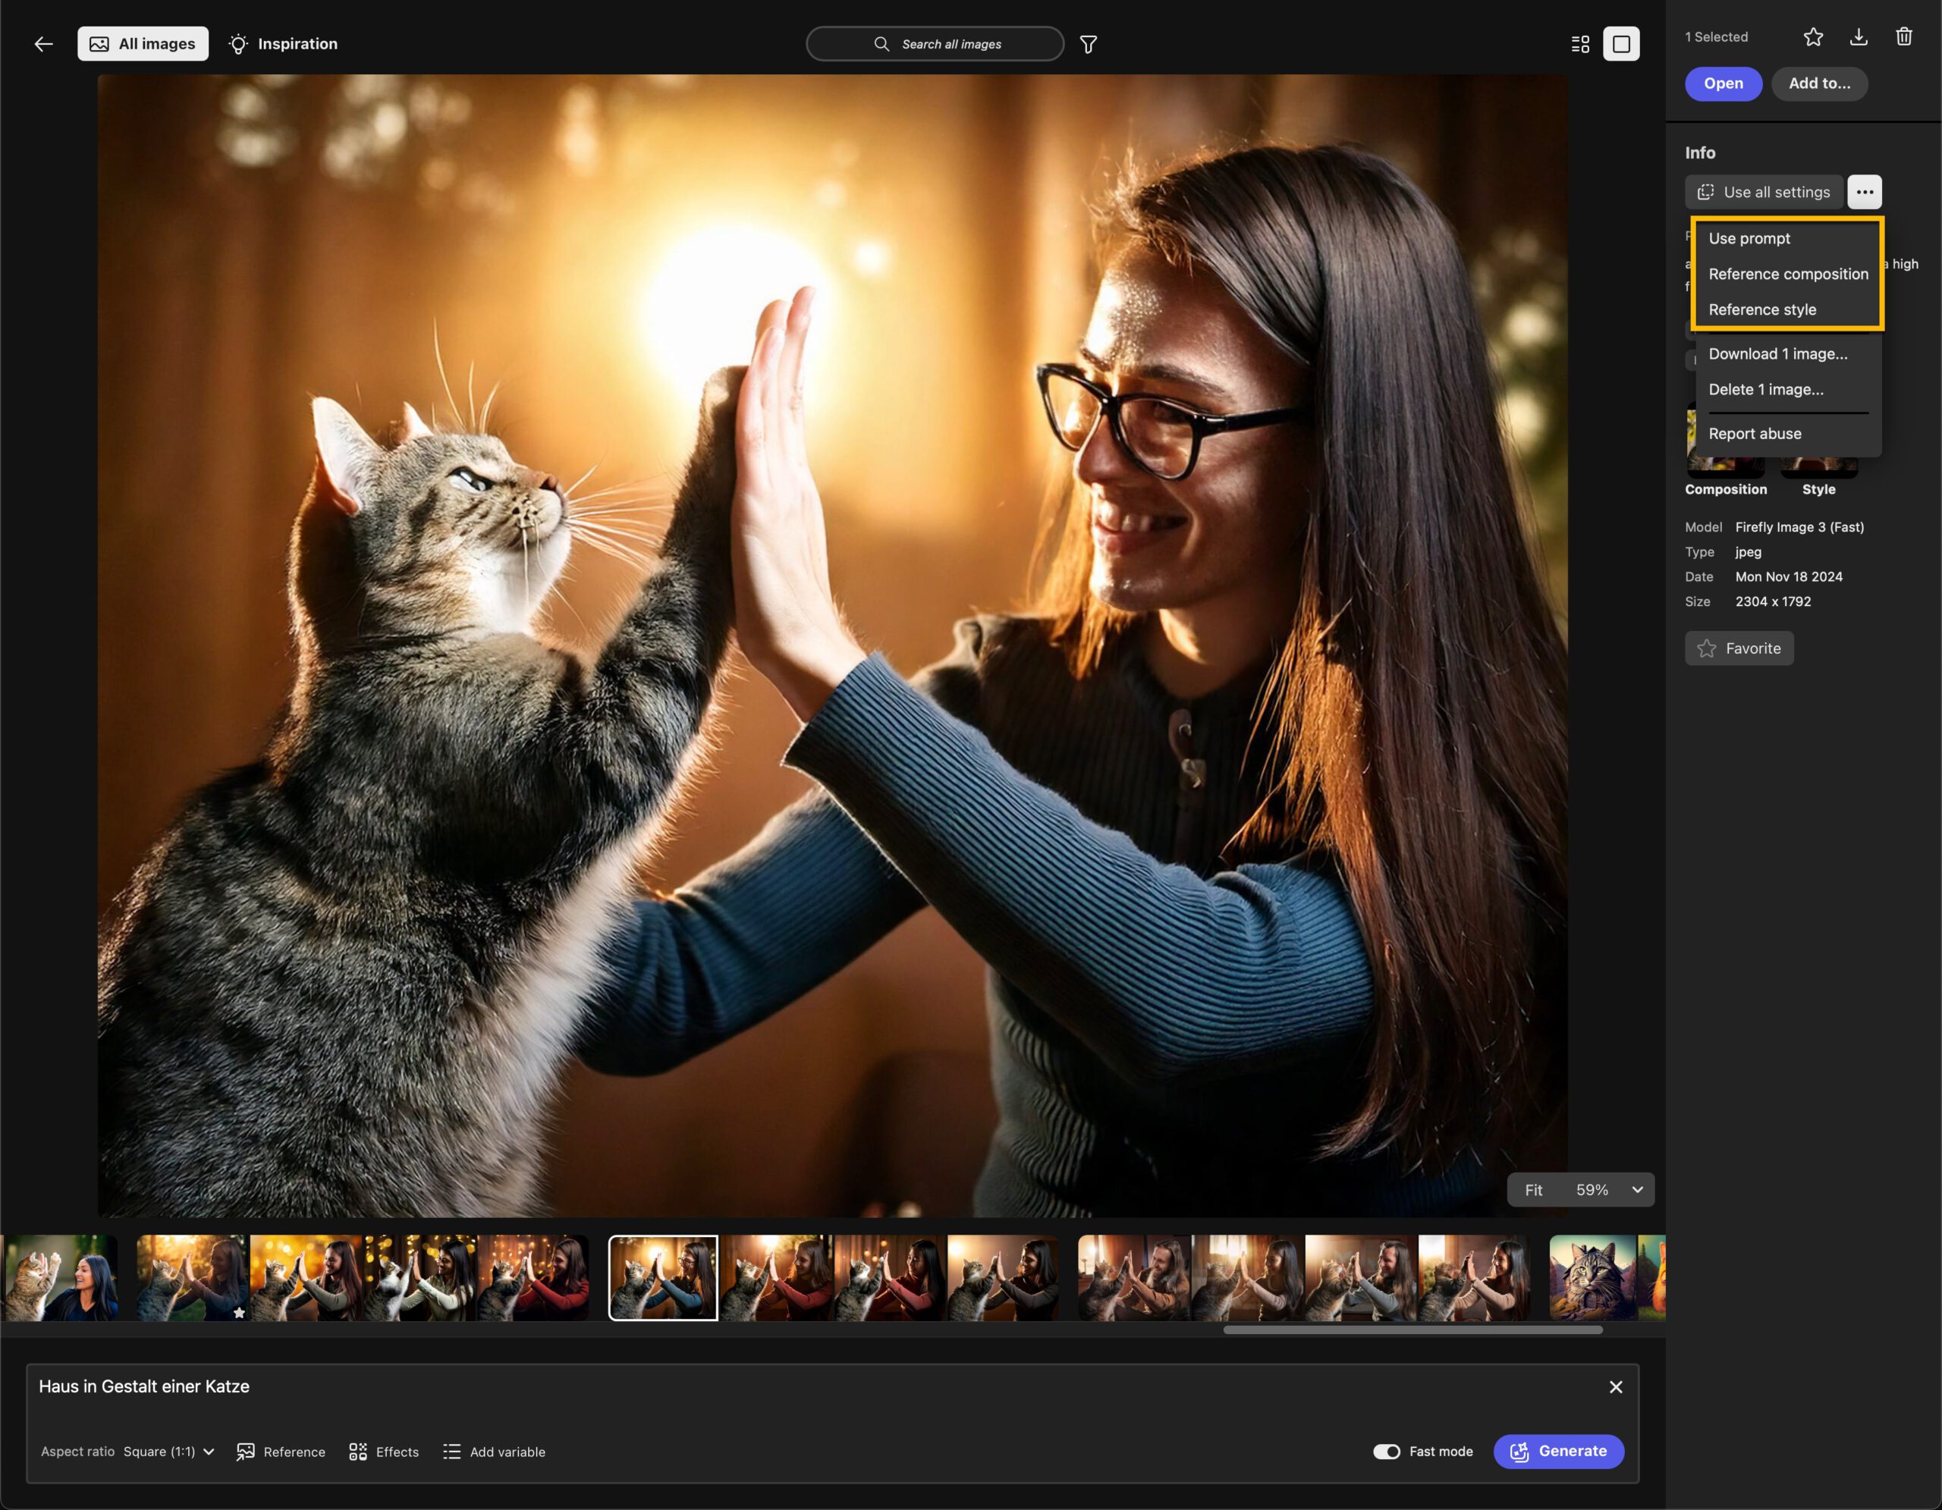Viewport: 1942px width, 1510px height.
Task: Click the single view icon
Action: point(1620,42)
